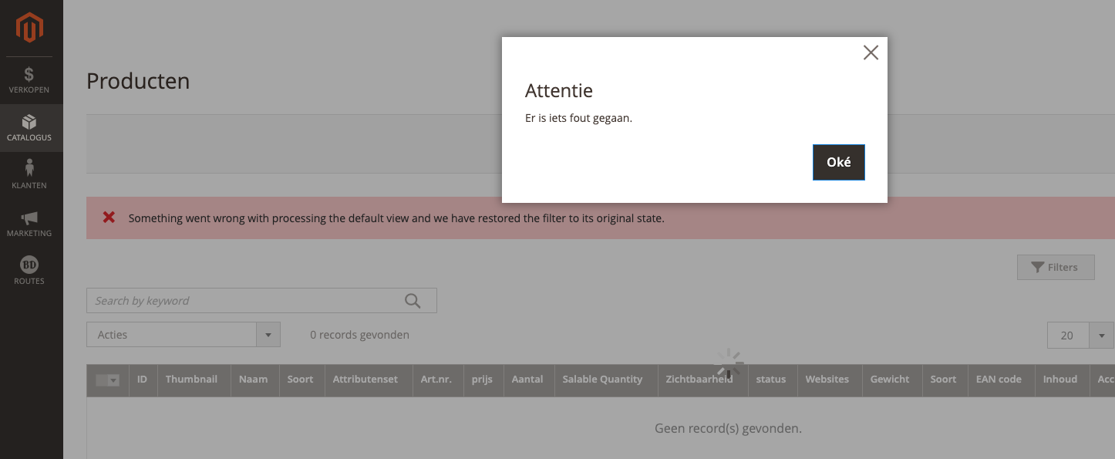
Task: Open the Acties dropdown
Action: (x=183, y=334)
